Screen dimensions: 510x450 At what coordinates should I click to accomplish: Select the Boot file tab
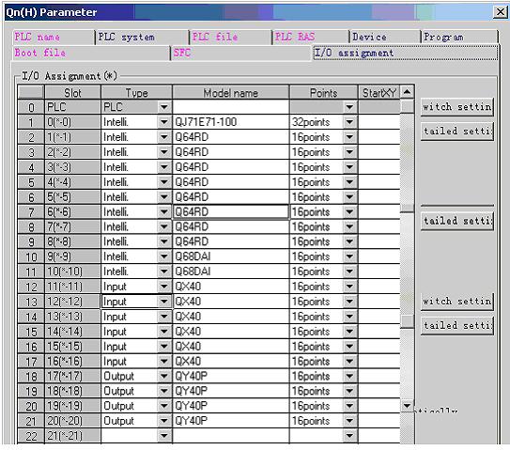pyautogui.click(x=91, y=53)
